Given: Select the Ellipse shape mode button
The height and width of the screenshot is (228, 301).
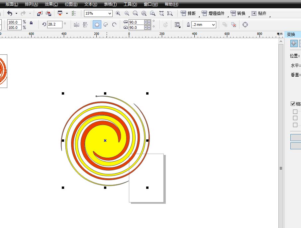Looking at the screenshot, I should (x=97, y=25).
